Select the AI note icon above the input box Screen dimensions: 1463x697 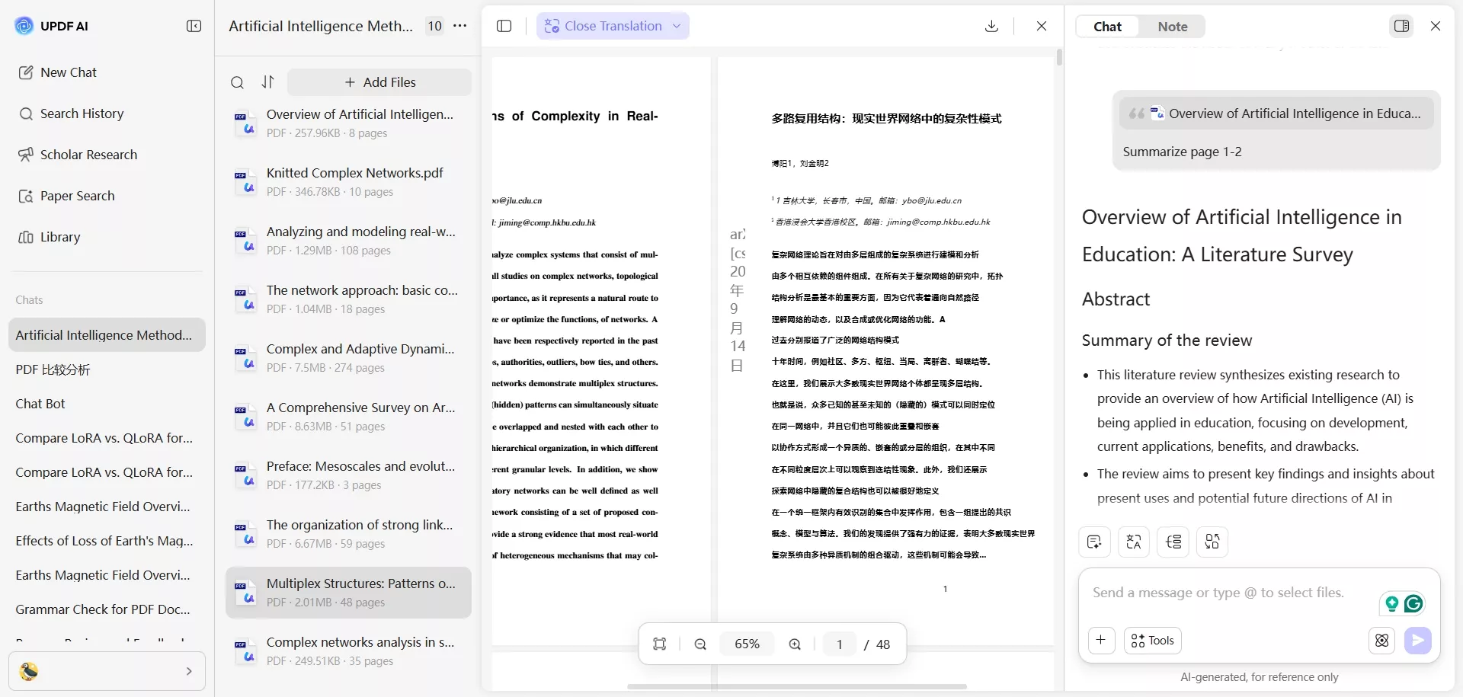(1093, 542)
